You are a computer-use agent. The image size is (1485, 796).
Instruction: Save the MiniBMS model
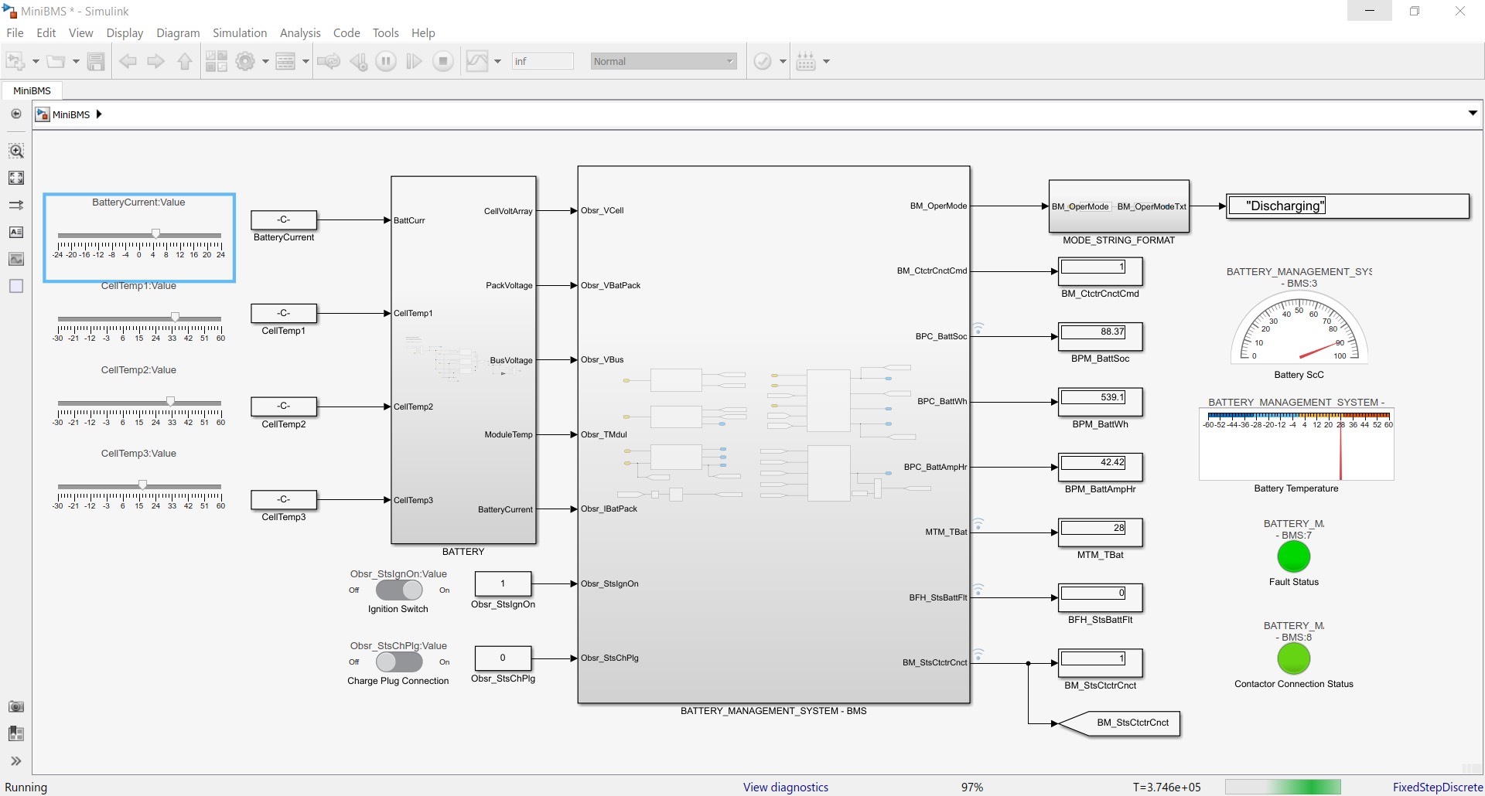click(96, 60)
